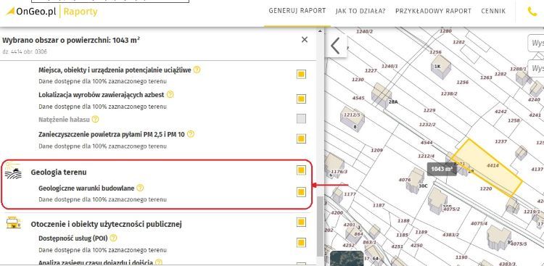Open the GENERUJ RAPORT tab
The height and width of the screenshot is (266, 544).
pos(297,11)
